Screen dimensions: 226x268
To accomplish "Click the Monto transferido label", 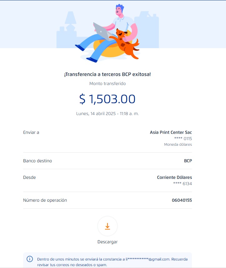I will click(x=108, y=83).
